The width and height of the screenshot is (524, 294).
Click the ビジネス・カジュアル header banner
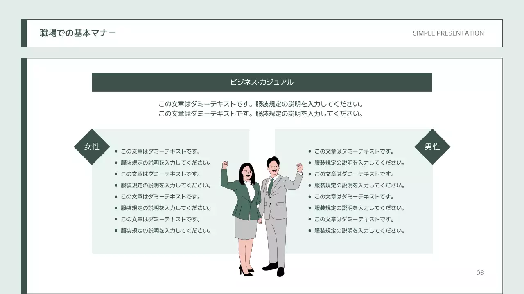262,82
